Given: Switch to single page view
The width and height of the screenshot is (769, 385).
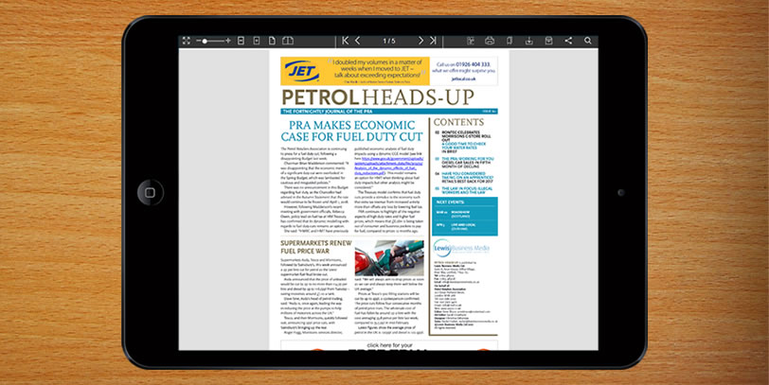Looking at the screenshot, I should coord(272,41).
